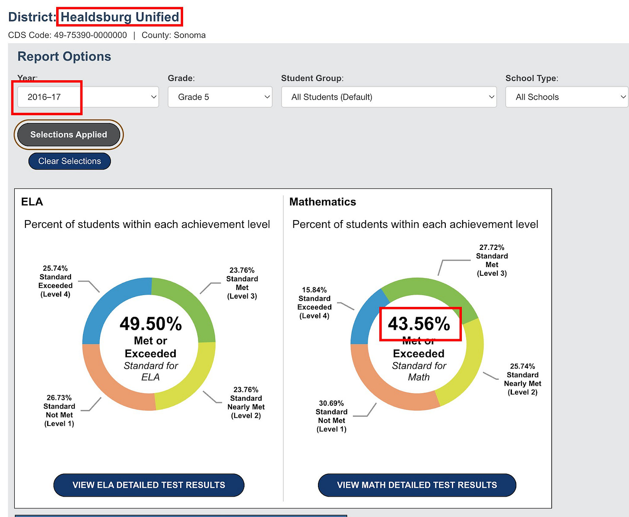Viewport: 629px width, 517px height.
Task: Click the County: Sonoma text
Action: 174,35
